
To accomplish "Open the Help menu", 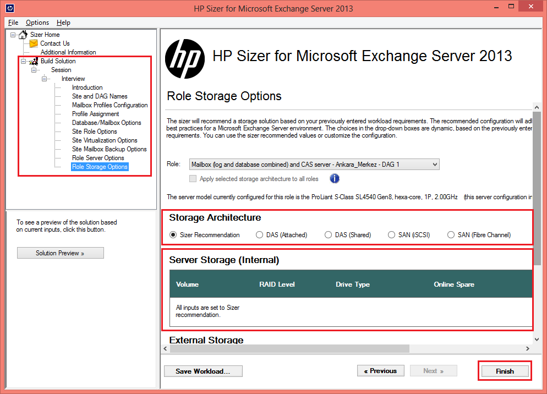I will [63, 23].
